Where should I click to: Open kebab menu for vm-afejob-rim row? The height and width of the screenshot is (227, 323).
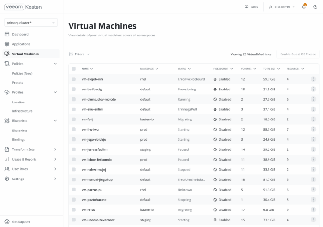point(313,79)
